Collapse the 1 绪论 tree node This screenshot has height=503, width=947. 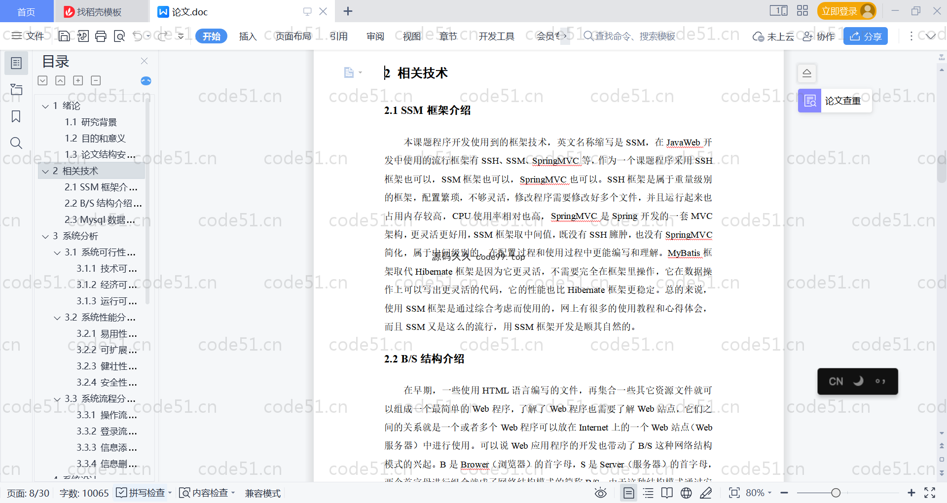45,106
